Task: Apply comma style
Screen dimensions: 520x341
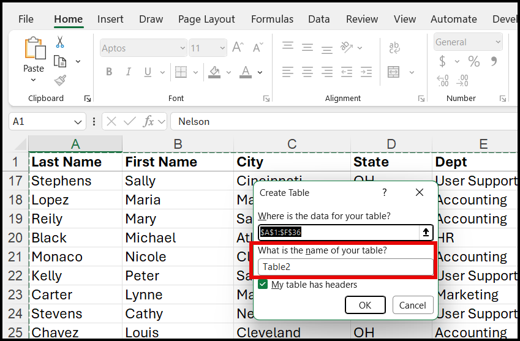Action: click(x=494, y=61)
